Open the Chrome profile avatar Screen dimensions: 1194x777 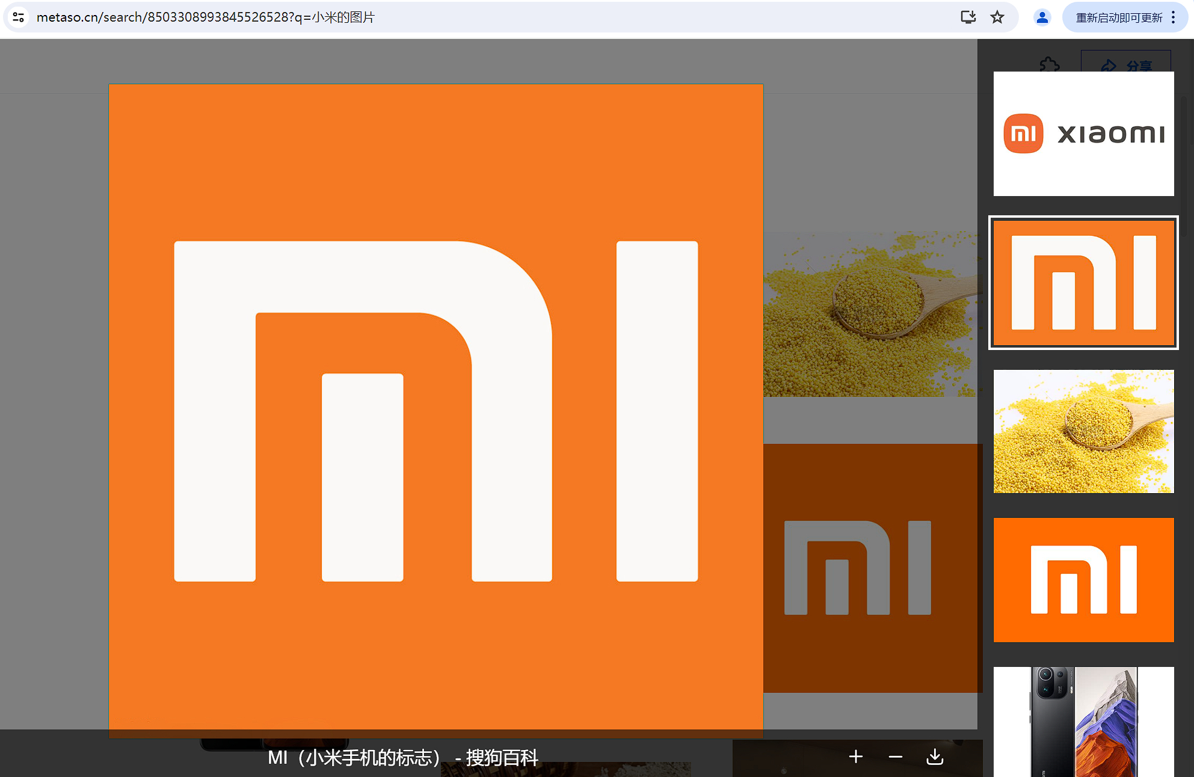(1042, 17)
